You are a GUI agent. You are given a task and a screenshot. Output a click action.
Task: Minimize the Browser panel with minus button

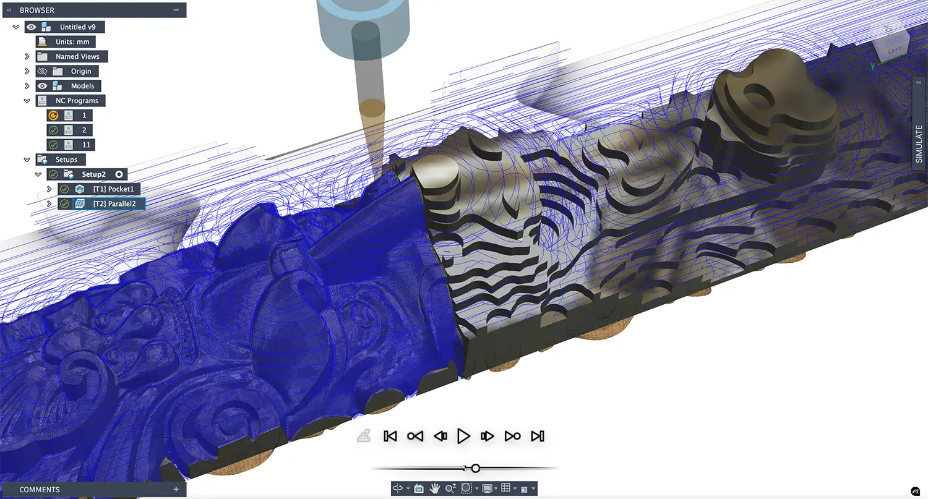(176, 11)
